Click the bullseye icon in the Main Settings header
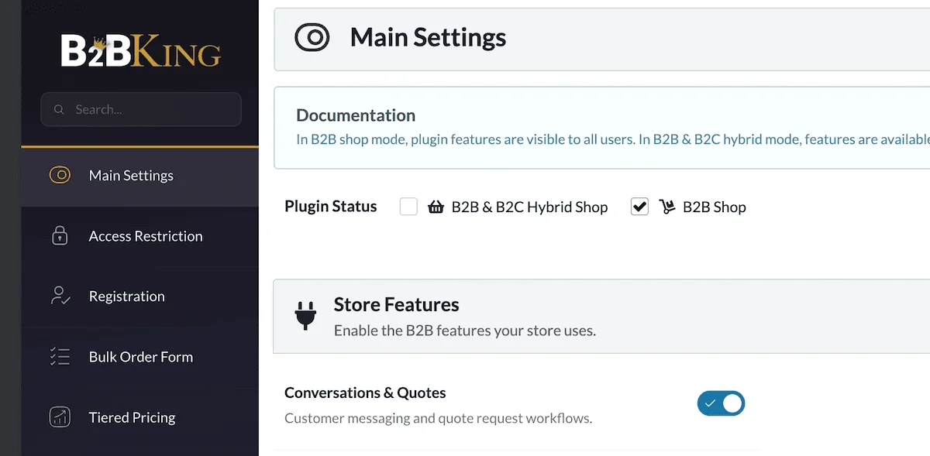 click(312, 36)
